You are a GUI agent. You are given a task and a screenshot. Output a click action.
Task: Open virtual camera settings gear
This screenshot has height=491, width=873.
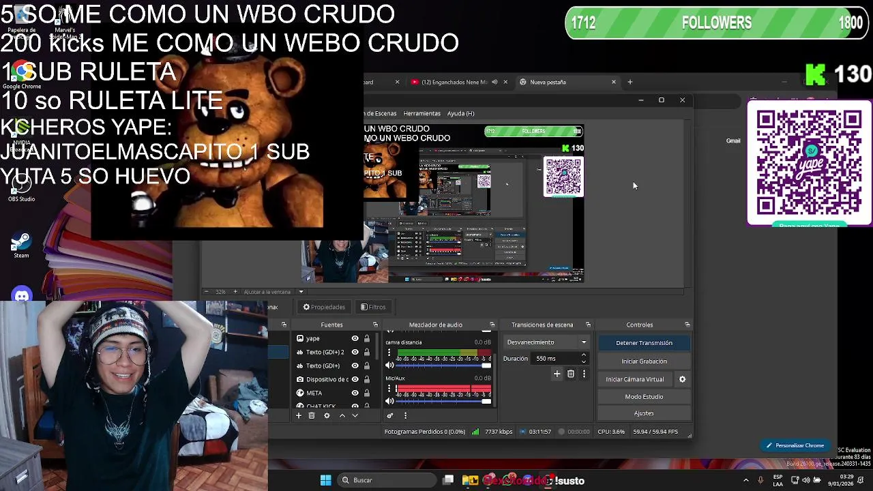[682, 379]
